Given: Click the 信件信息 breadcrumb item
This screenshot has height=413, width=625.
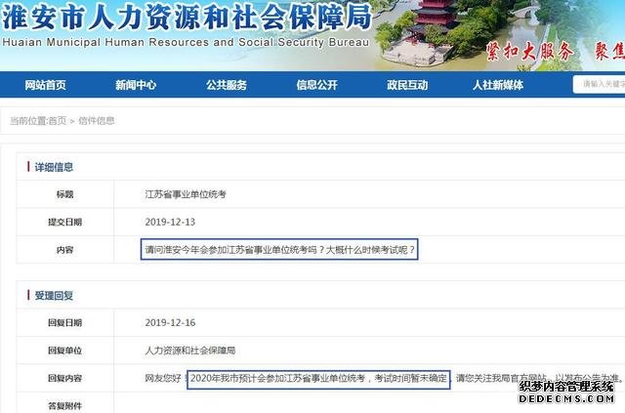Looking at the screenshot, I should point(97,121).
